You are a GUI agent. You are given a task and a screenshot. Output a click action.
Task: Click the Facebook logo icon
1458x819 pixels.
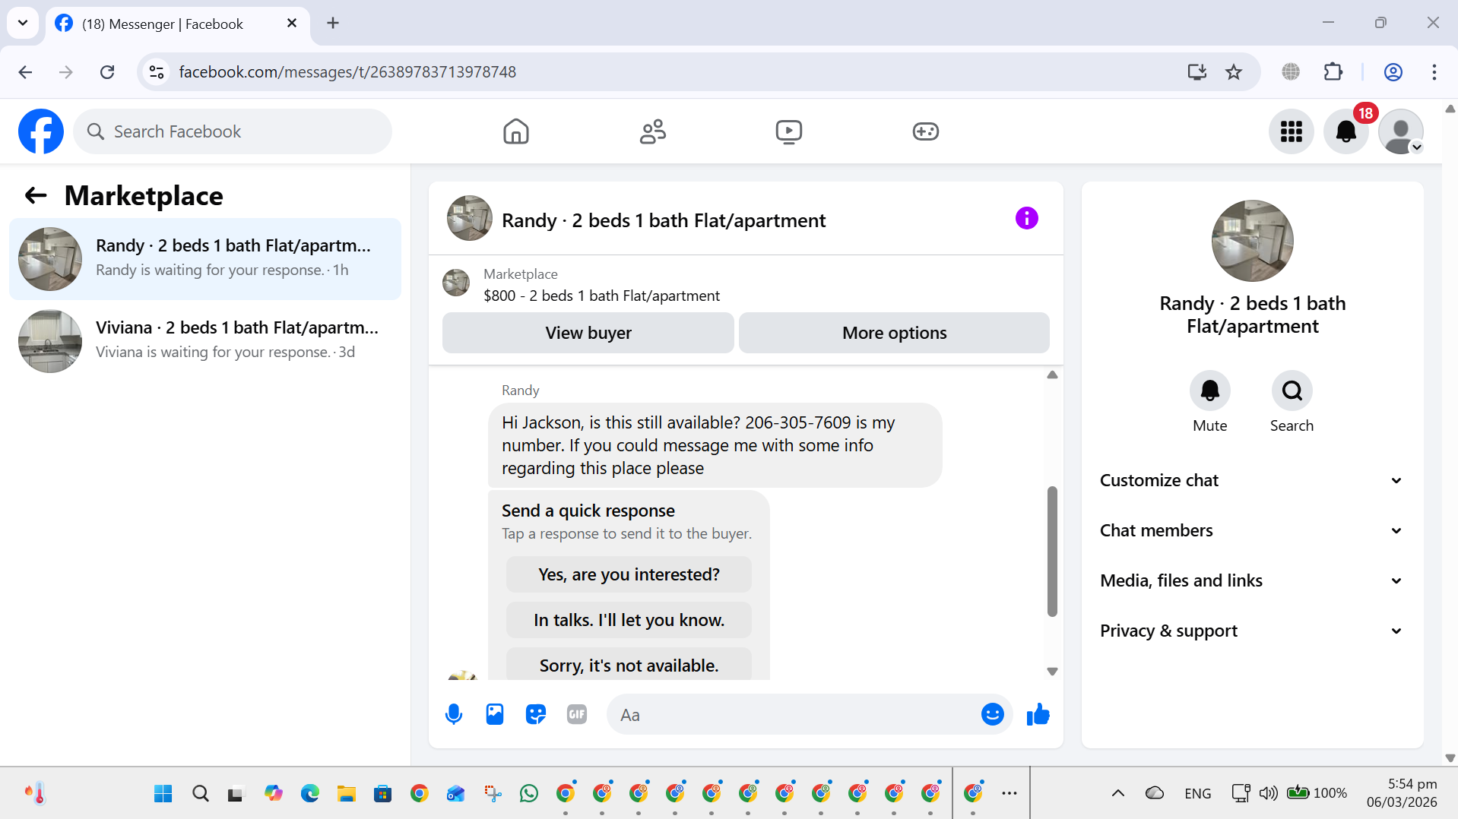point(41,131)
